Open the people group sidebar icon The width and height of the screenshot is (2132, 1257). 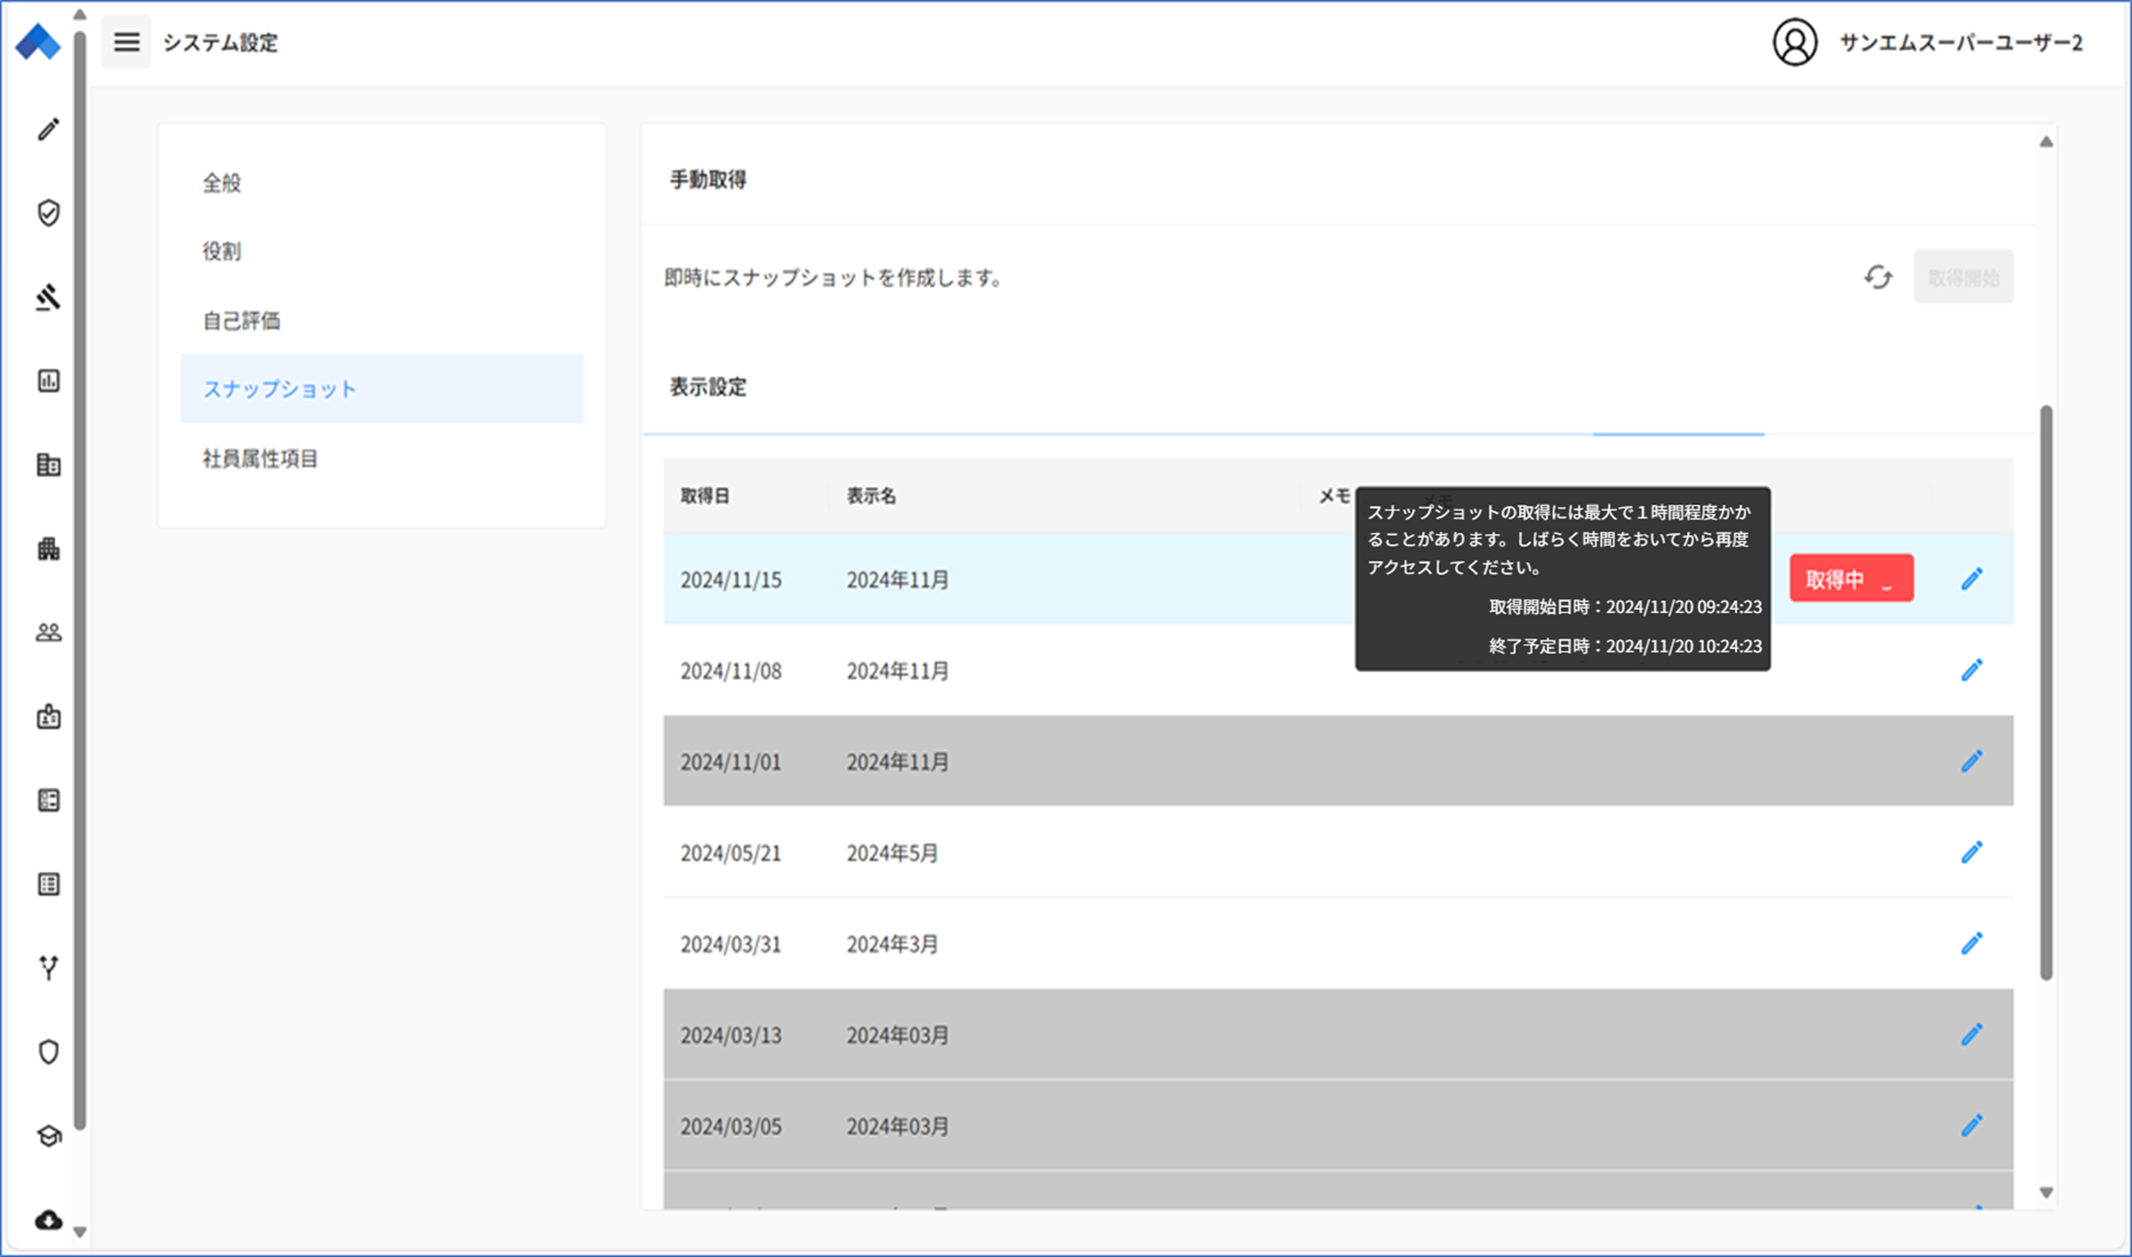pyautogui.click(x=48, y=633)
